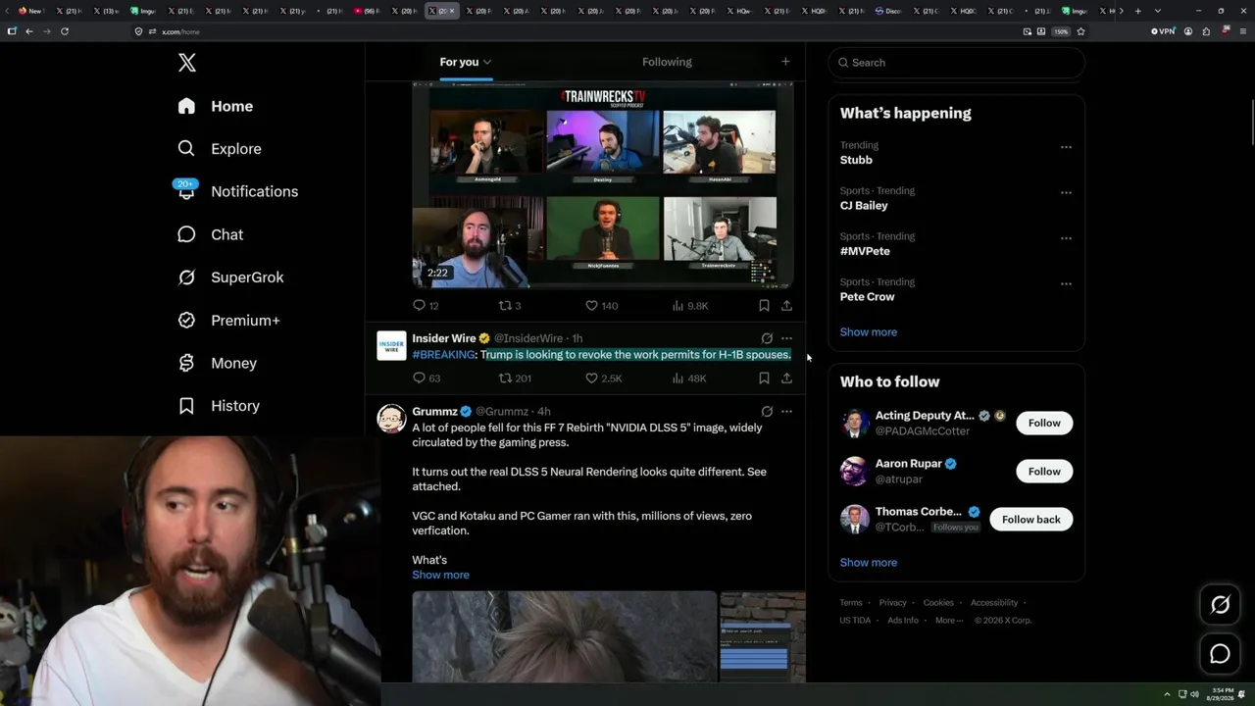1255x706 pixels.
Task: Open the browser application menu
Action: click(x=1241, y=31)
